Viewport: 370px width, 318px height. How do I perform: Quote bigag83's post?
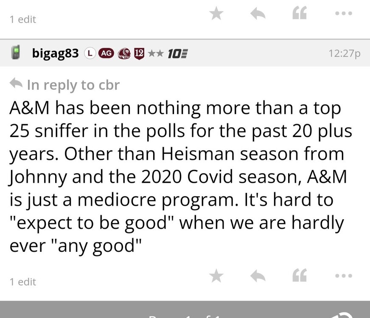(300, 276)
